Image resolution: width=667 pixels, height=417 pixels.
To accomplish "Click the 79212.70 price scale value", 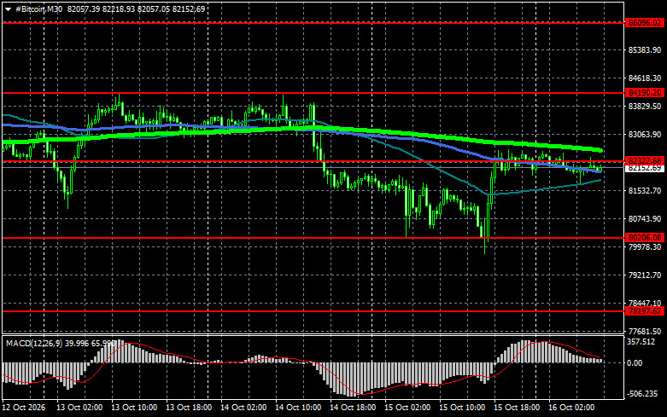I will point(645,275).
